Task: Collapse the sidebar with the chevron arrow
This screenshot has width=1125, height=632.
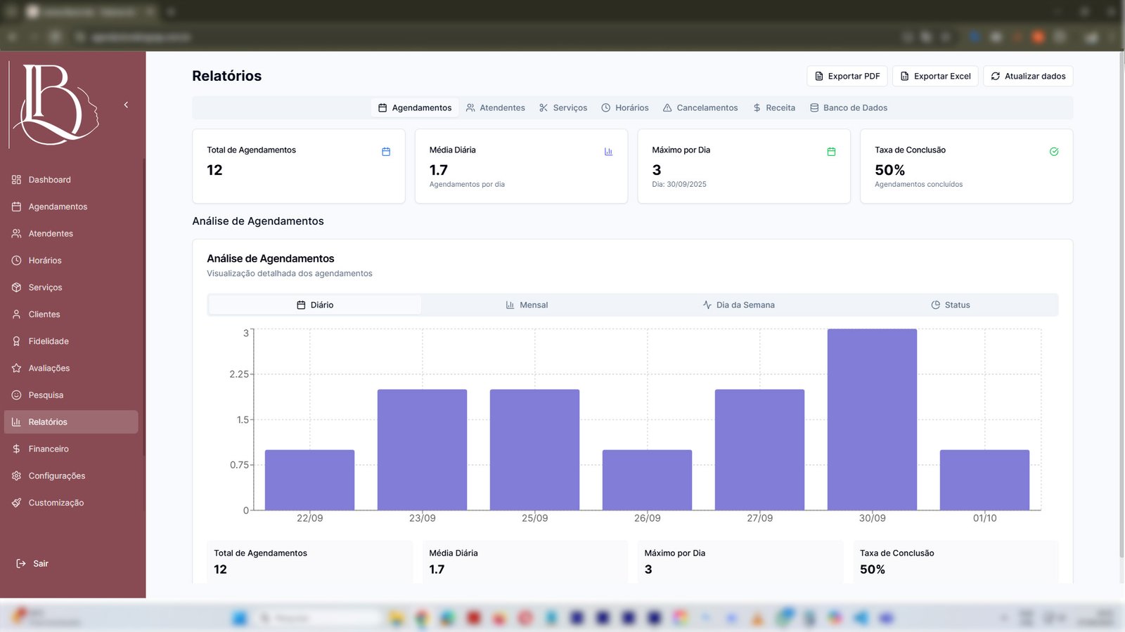Action: coord(126,105)
